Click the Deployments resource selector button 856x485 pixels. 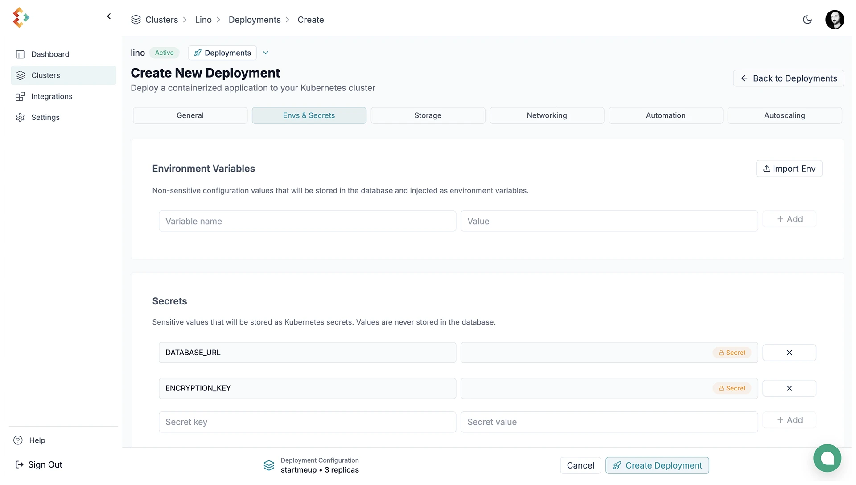point(222,53)
